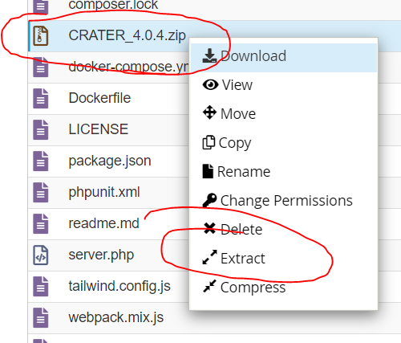Select the docker-compose.yml file name
This screenshot has height=343, width=401.
pos(128,67)
